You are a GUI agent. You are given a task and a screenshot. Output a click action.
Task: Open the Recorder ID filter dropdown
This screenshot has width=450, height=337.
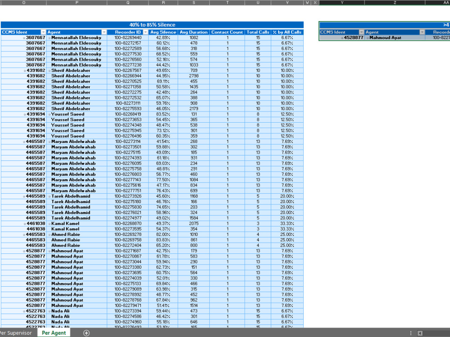[145, 32]
